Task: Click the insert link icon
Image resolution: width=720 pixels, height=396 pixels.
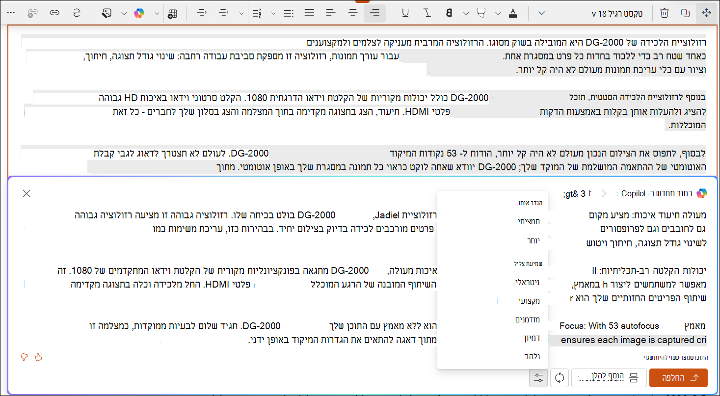Action: (54, 13)
